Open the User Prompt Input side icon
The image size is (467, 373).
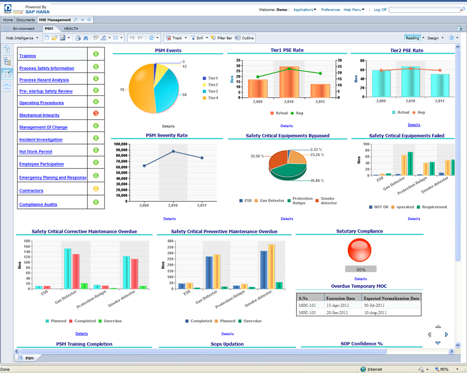tap(7, 86)
